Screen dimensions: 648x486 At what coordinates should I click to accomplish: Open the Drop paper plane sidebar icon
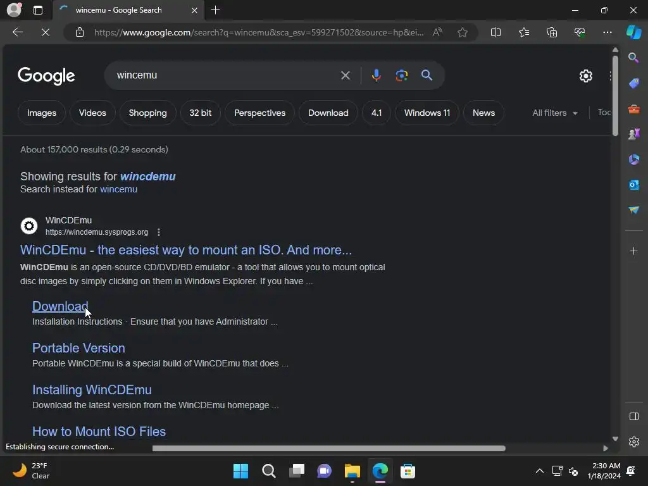[633, 210]
